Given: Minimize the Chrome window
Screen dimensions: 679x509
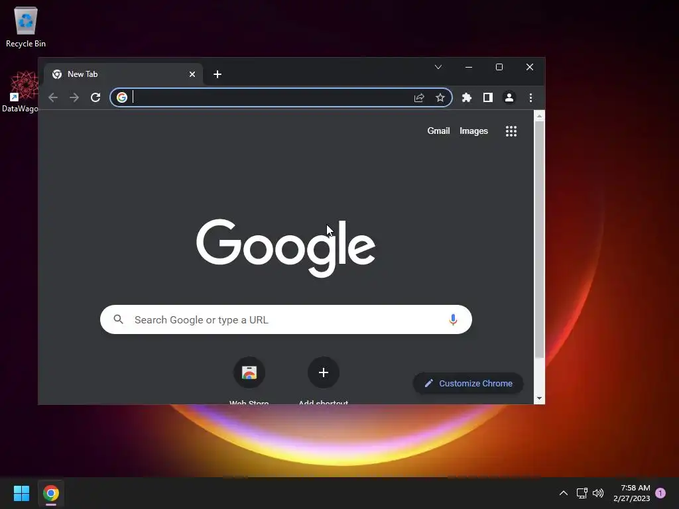Looking at the screenshot, I should [x=469, y=67].
